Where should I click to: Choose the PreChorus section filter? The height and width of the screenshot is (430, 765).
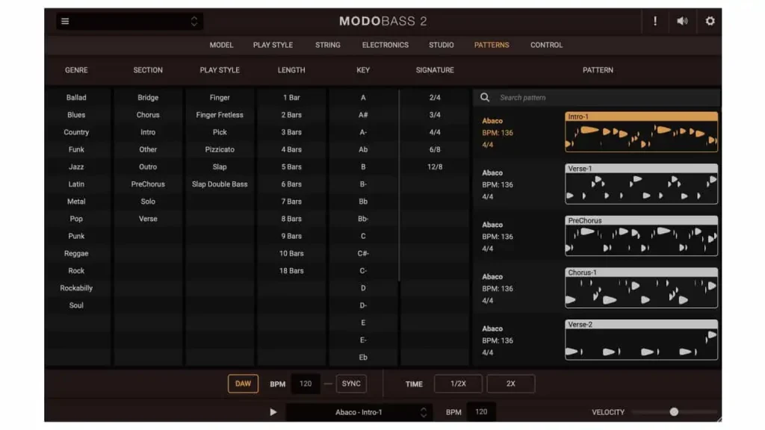148,184
